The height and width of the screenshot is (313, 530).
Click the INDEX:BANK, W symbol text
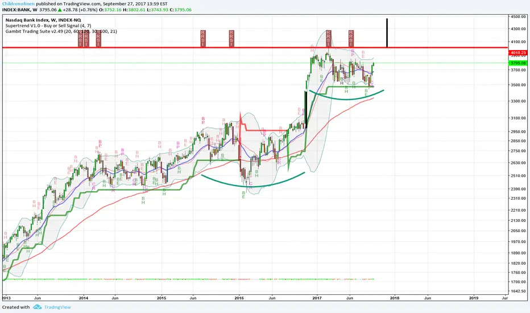(x=19, y=10)
